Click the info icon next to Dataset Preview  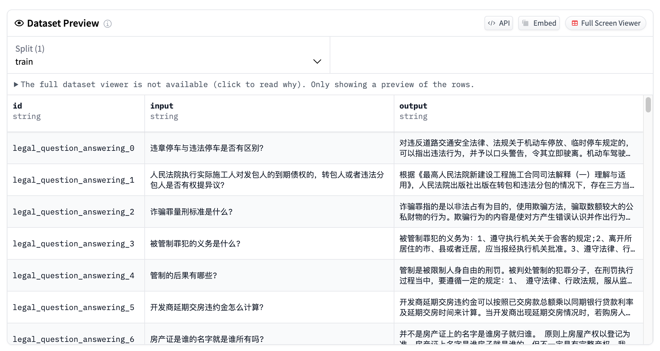tap(108, 24)
